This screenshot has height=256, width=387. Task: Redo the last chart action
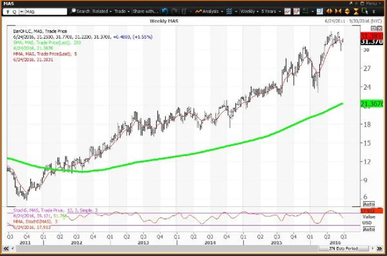click(x=174, y=11)
